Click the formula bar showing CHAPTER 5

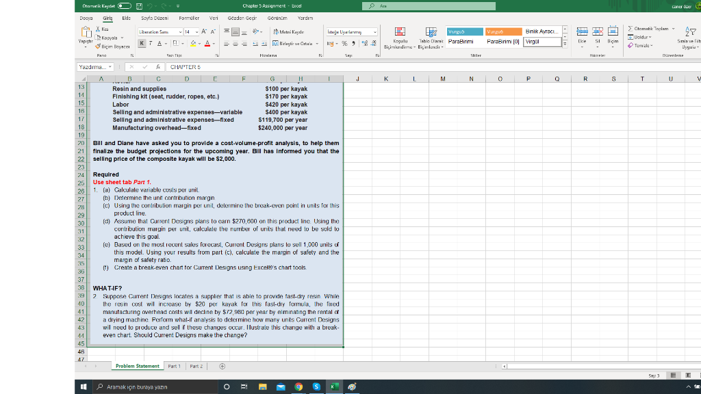click(433, 67)
